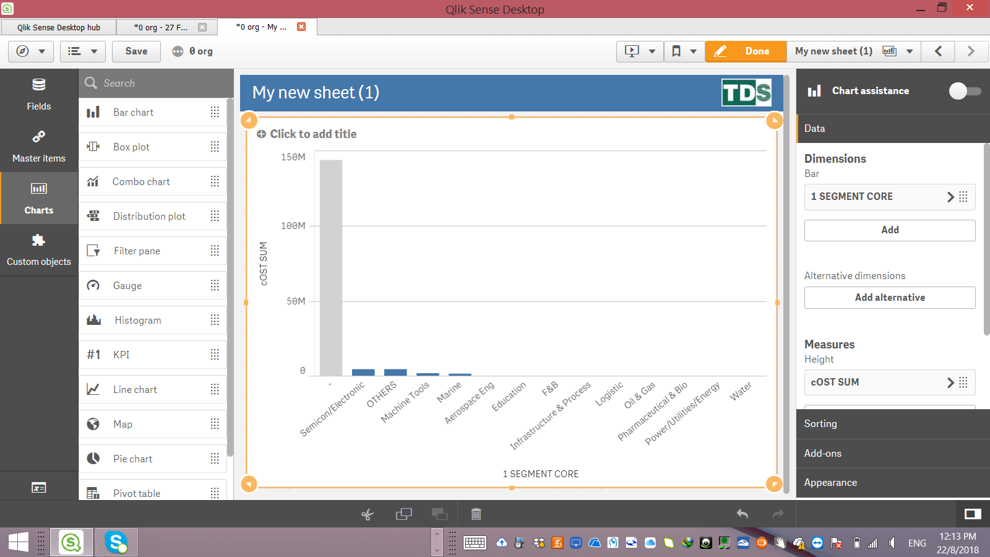Open Skype from the taskbar
990x557 pixels.
116,543
